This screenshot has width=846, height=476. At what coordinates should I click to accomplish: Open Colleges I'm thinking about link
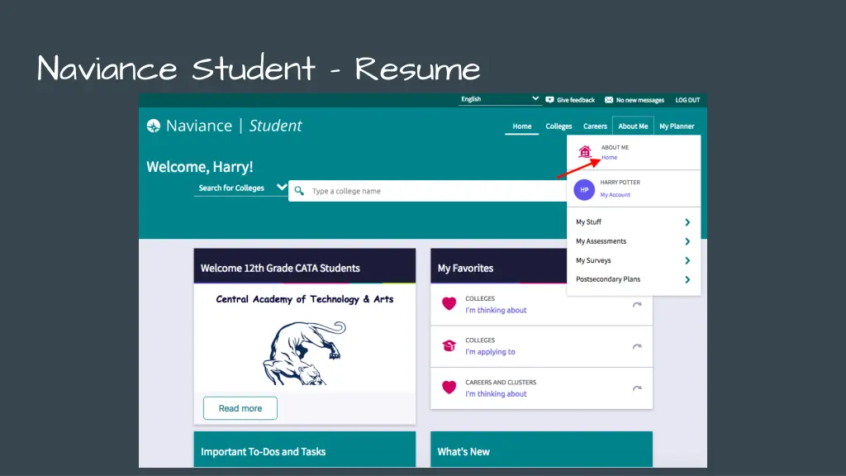496,310
